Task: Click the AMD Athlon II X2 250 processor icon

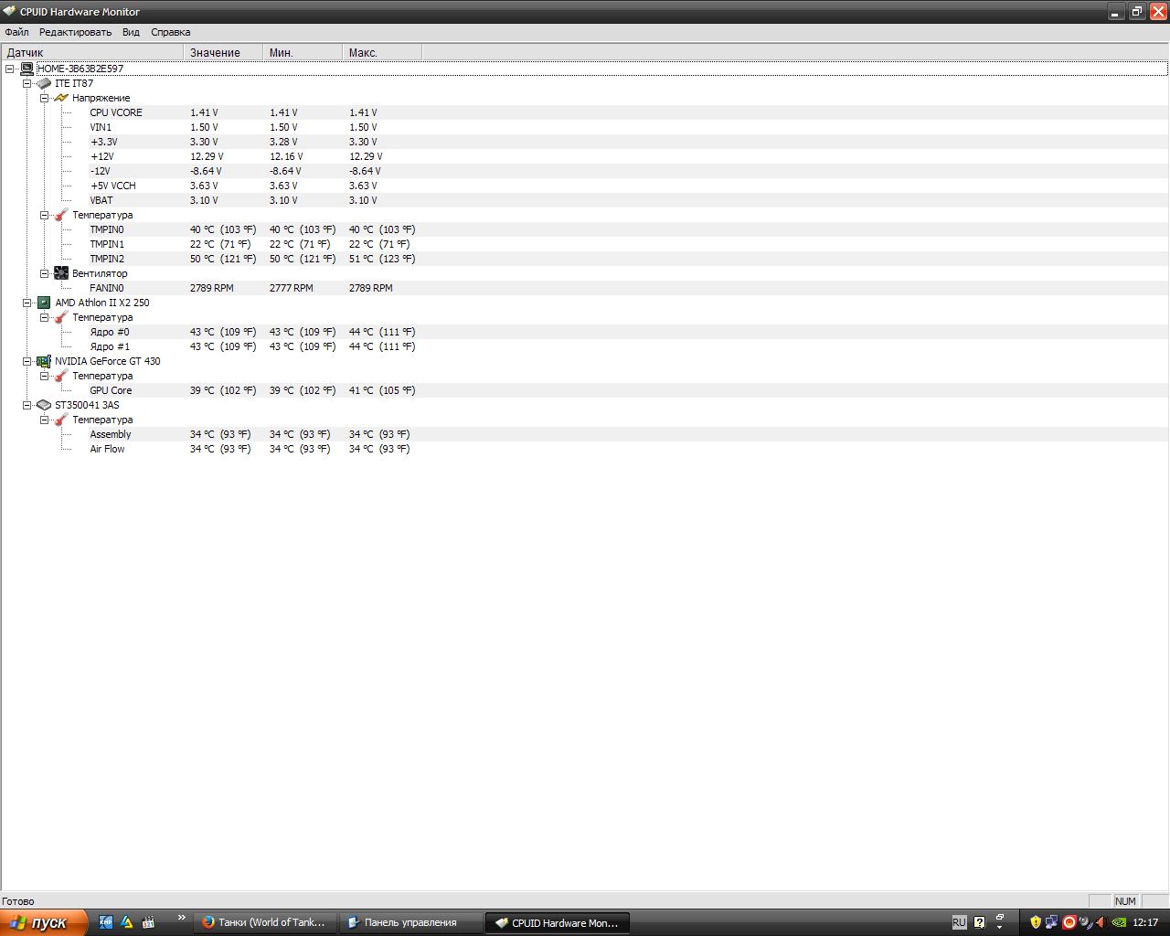Action: pos(44,303)
